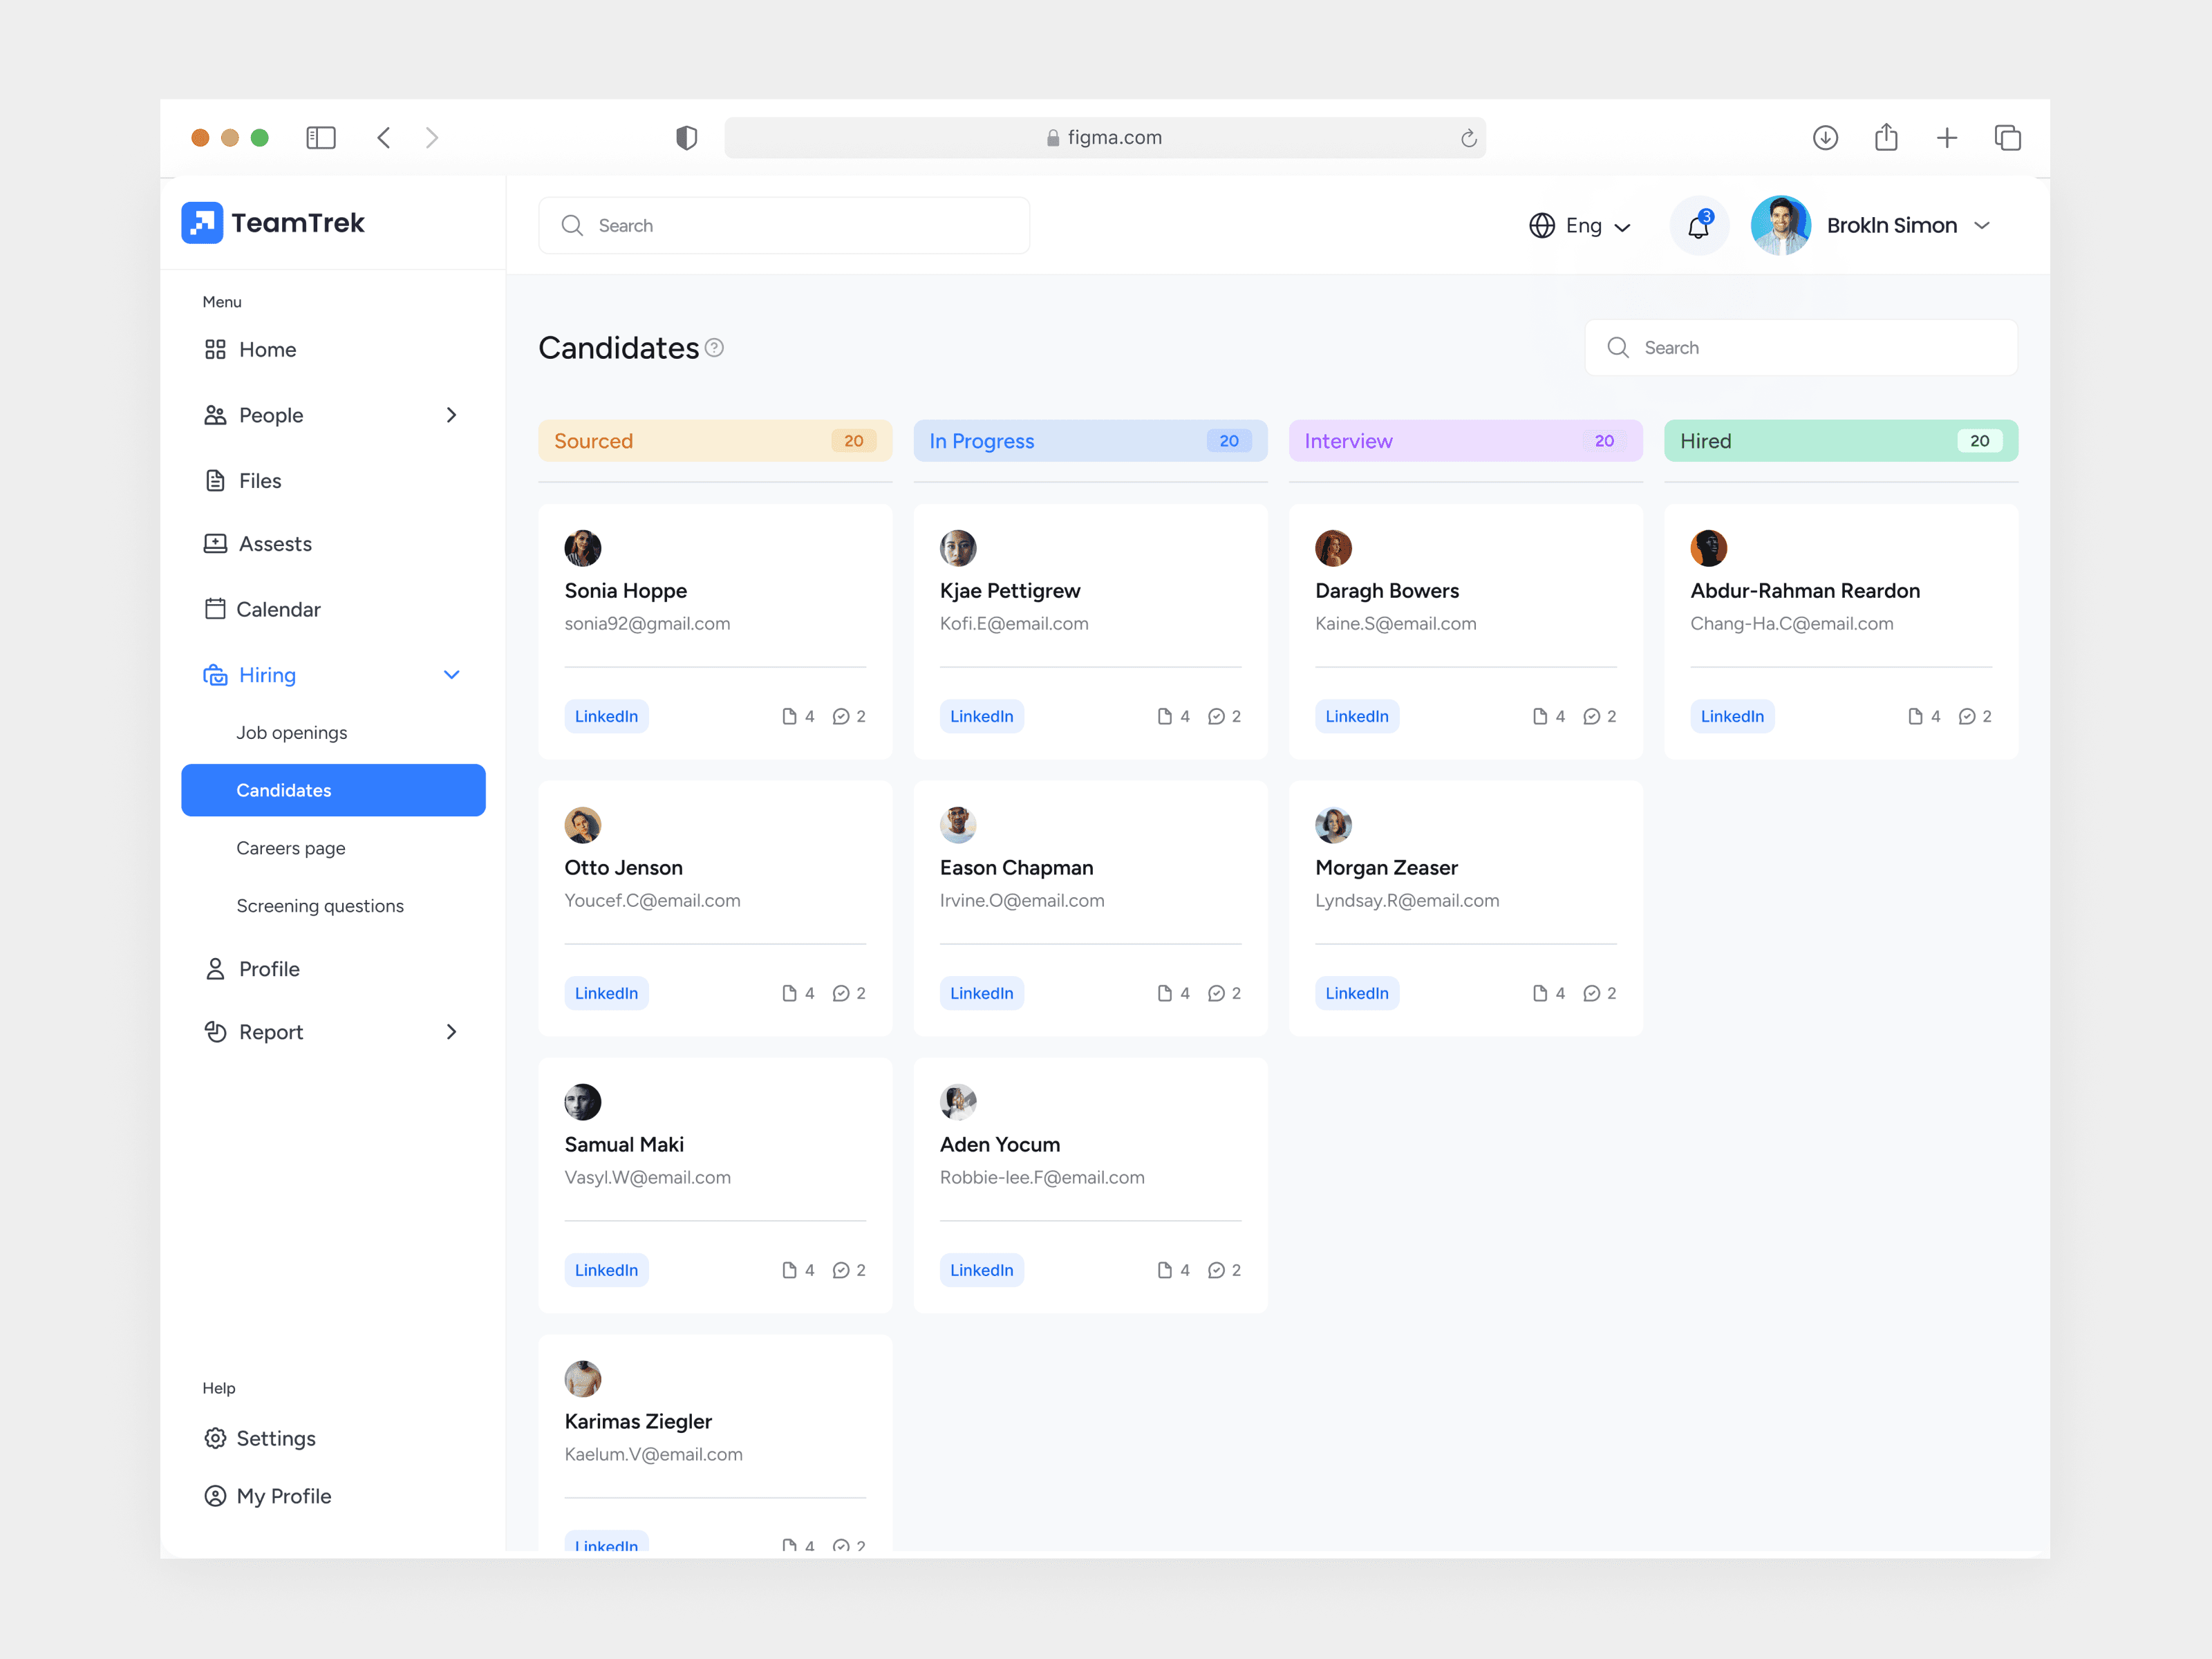This screenshot has width=2212, height=1659.
Task: Click the browser share icon
Action: (1886, 137)
